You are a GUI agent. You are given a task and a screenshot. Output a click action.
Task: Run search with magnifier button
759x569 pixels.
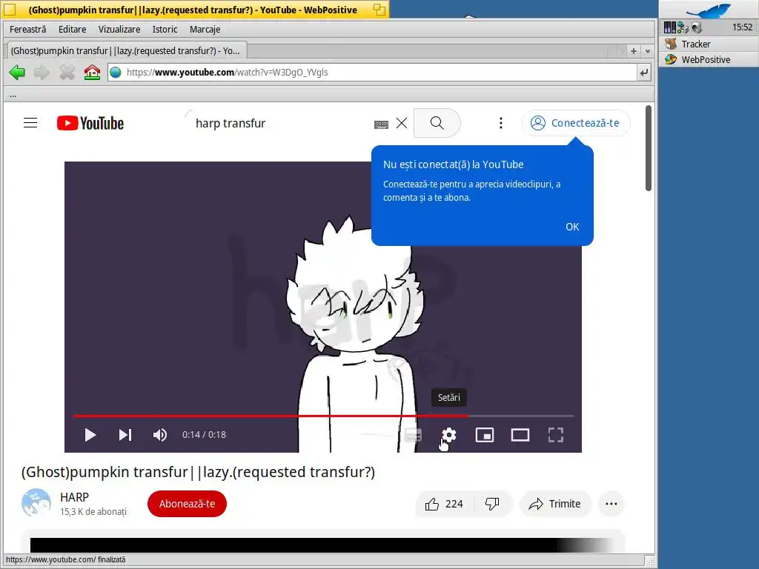pos(437,123)
